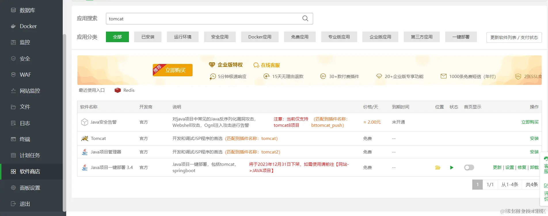Click the 在线客服 chat icon
The height and width of the screenshot is (216, 548).
coord(256,65)
